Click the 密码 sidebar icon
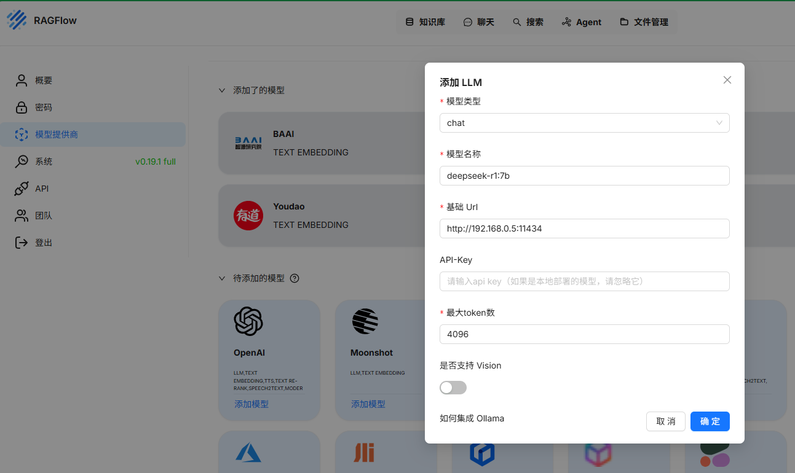Image resolution: width=795 pixels, height=473 pixels. pos(22,107)
